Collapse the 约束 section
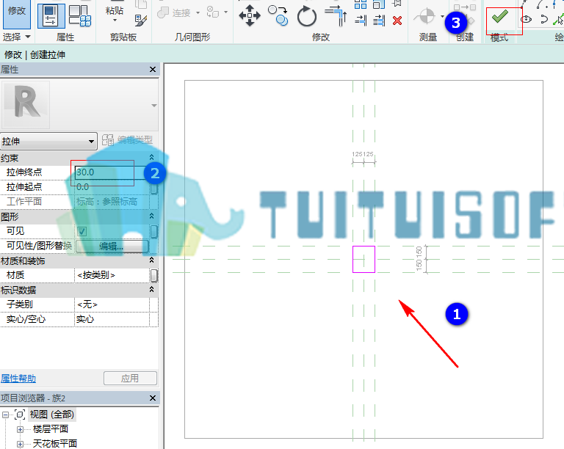Screen dimensions: 564x449 151,157
